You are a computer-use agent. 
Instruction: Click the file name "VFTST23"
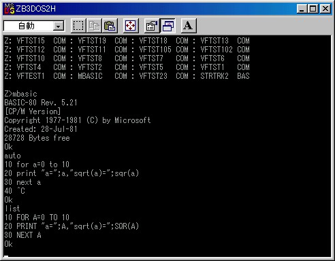click(x=153, y=76)
